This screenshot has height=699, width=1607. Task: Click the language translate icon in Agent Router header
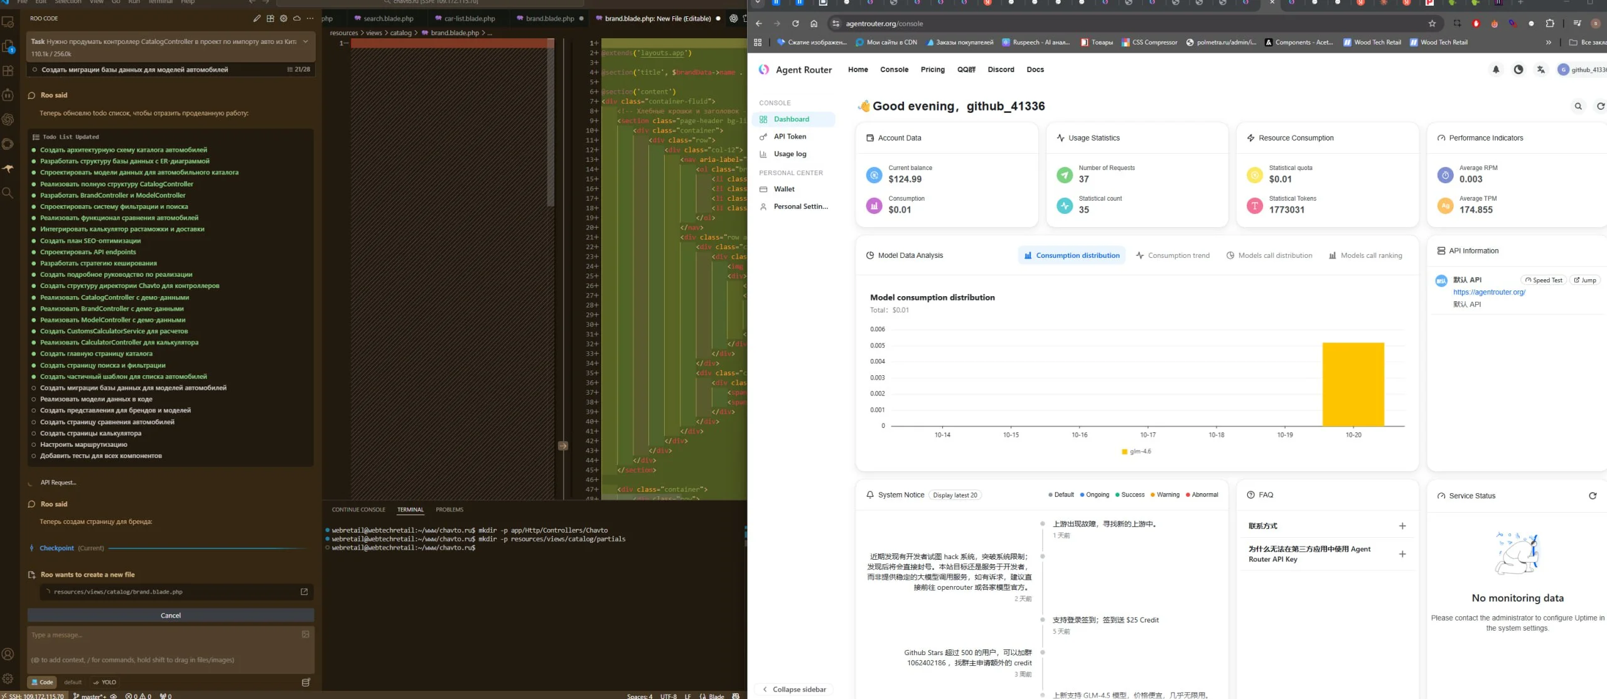[x=1540, y=70]
